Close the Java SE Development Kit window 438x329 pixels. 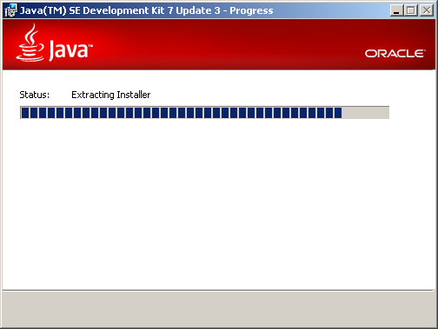(x=427, y=10)
